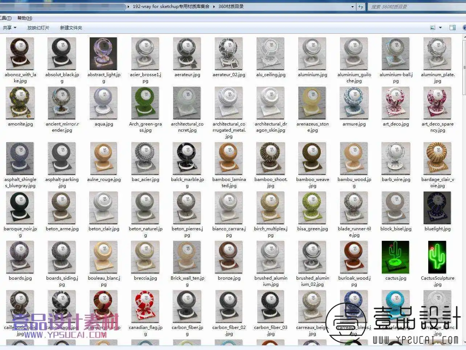Select the 192-vray for sketchup breadcrumb
Image resolution: width=466 pixels, height=350 pixels.
point(171,7)
